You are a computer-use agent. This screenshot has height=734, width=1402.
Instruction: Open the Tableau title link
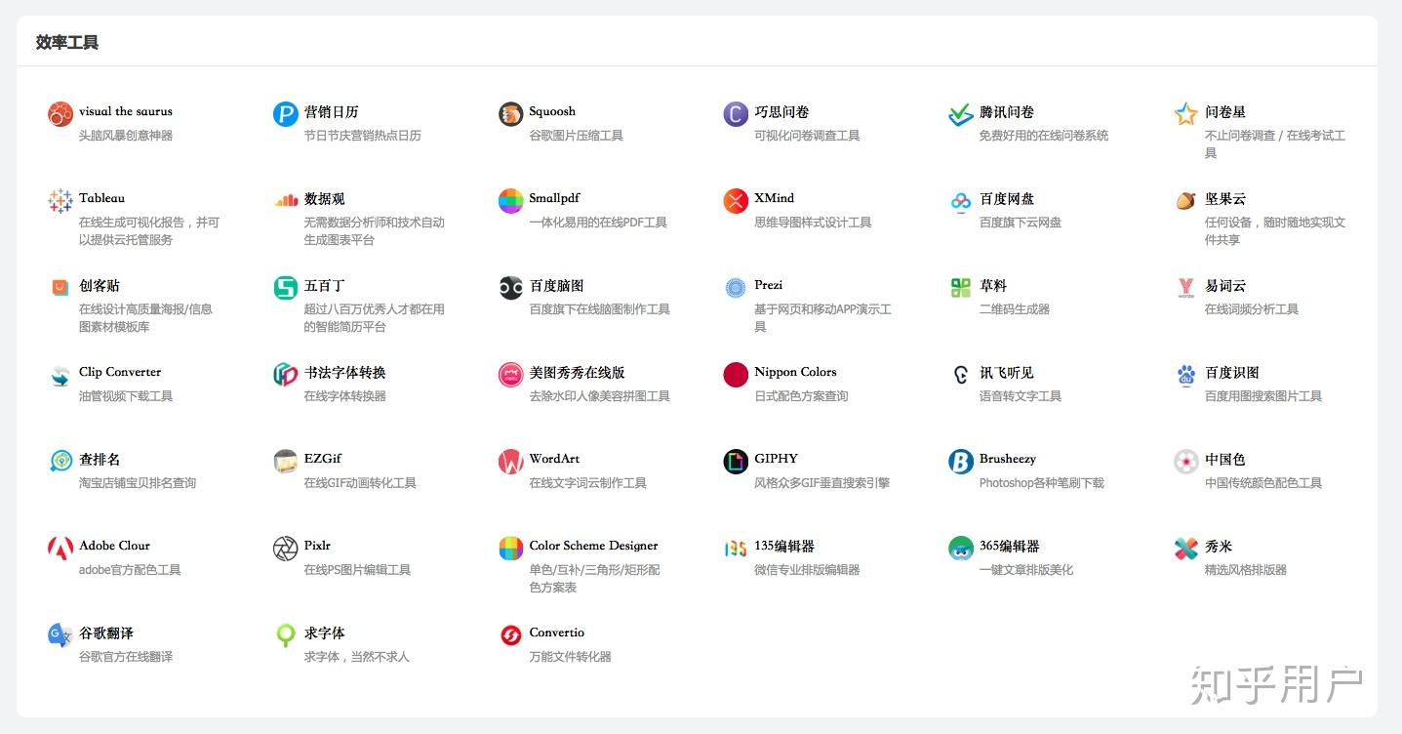click(x=102, y=198)
